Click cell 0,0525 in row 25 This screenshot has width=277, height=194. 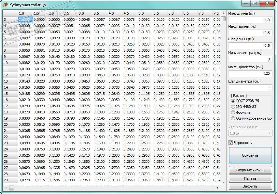(x=25, y=155)
